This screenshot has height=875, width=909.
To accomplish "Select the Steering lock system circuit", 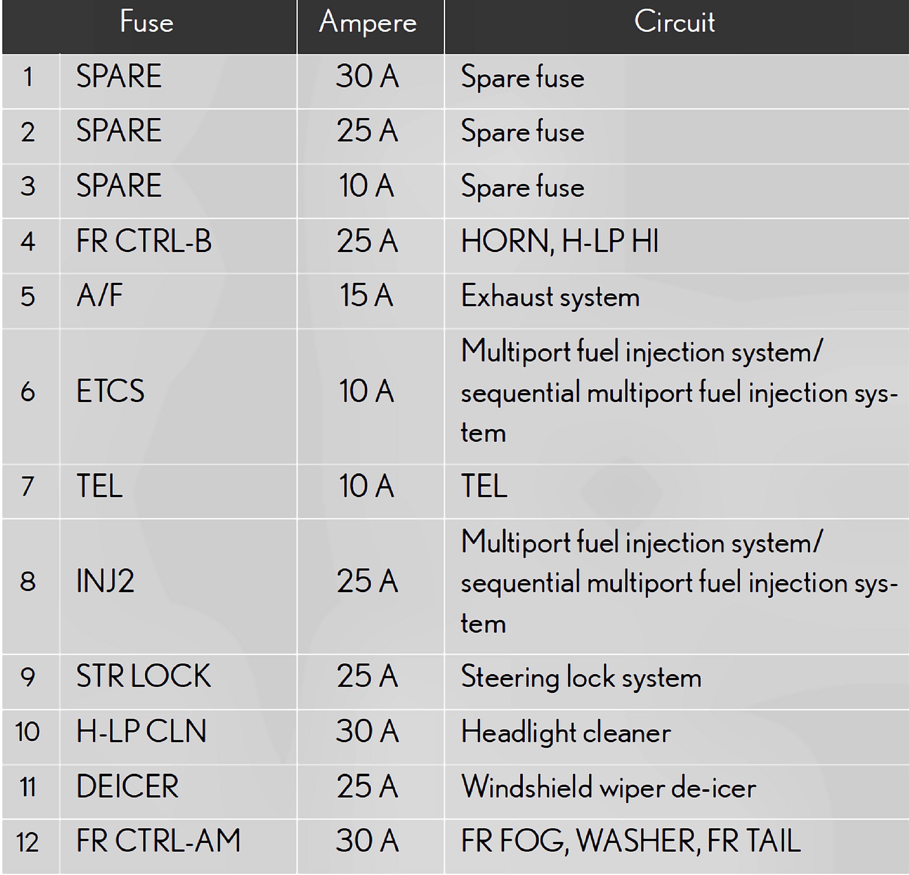I will 581,677.
